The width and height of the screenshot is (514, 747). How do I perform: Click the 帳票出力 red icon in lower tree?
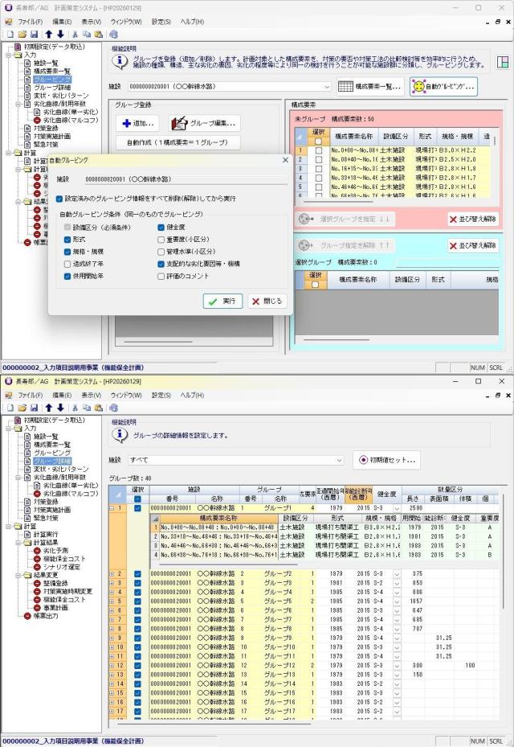(27, 615)
